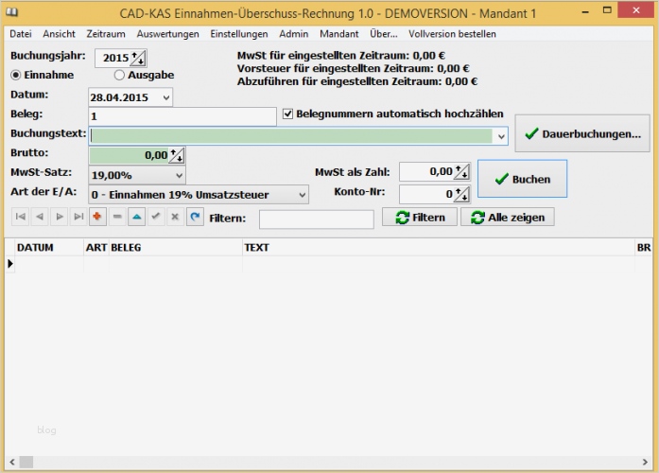Image resolution: width=659 pixels, height=473 pixels.
Task: Open the Datei menu
Action: pos(21,34)
